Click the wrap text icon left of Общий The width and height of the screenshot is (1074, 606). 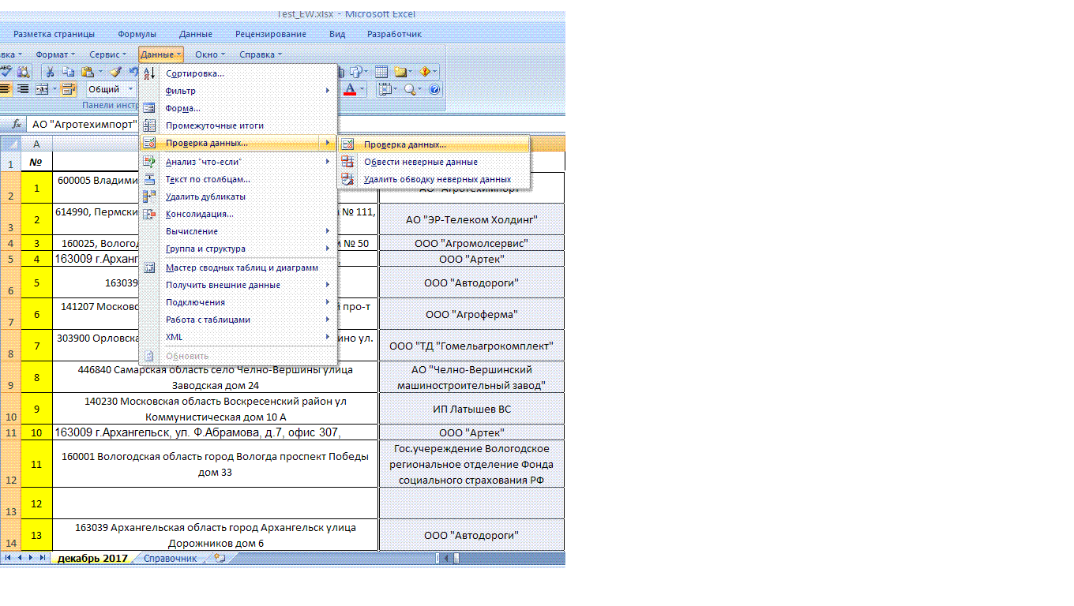click(x=68, y=89)
